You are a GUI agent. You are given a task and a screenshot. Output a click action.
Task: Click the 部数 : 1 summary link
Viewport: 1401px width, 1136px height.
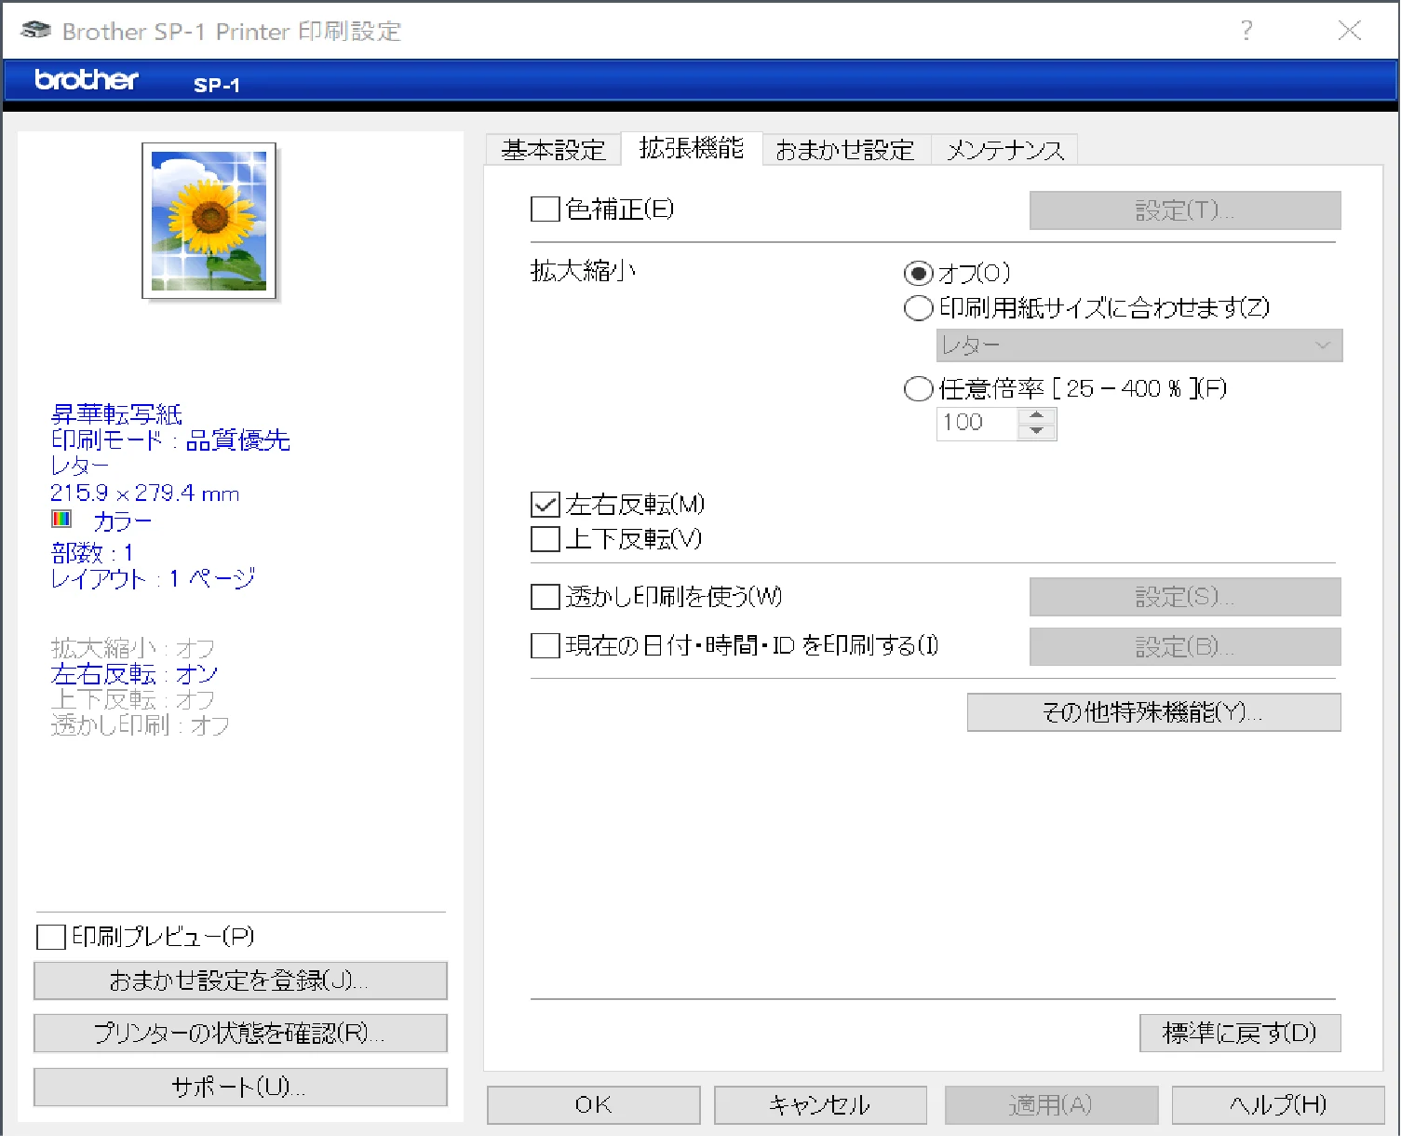92,553
